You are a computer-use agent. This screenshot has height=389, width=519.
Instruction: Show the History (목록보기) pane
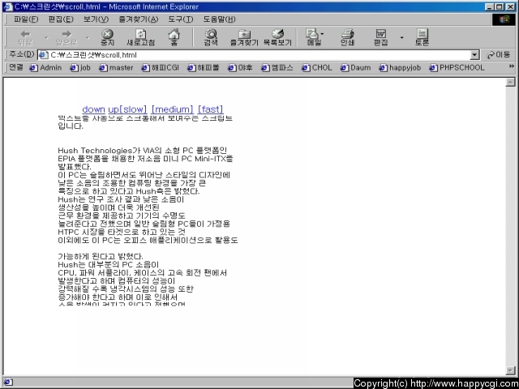tap(277, 37)
